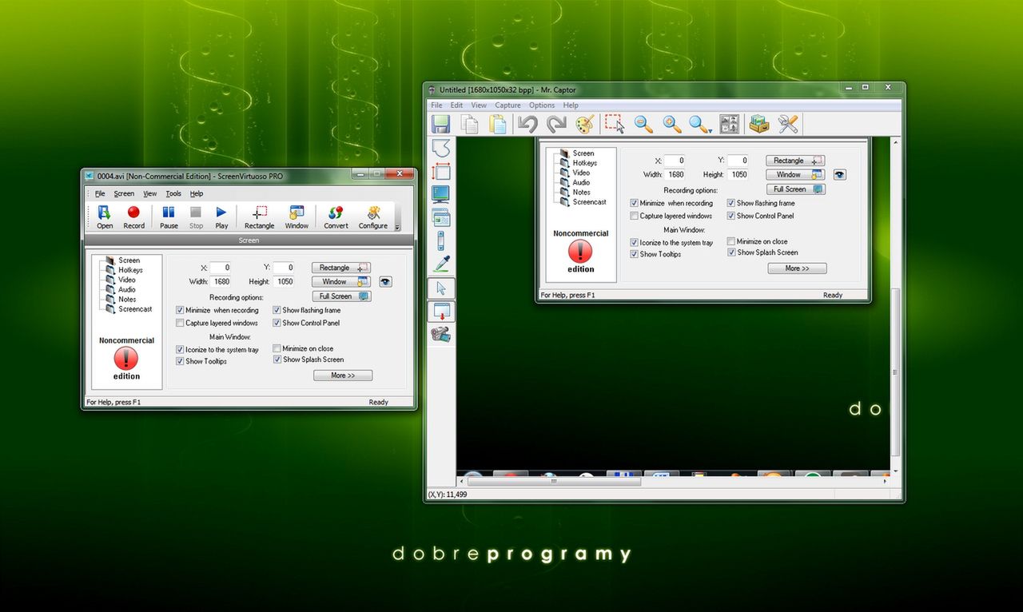Screen dimensions: 1023x612
Task: Select the scrolling capture icon in sidebar
Action: 441,240
